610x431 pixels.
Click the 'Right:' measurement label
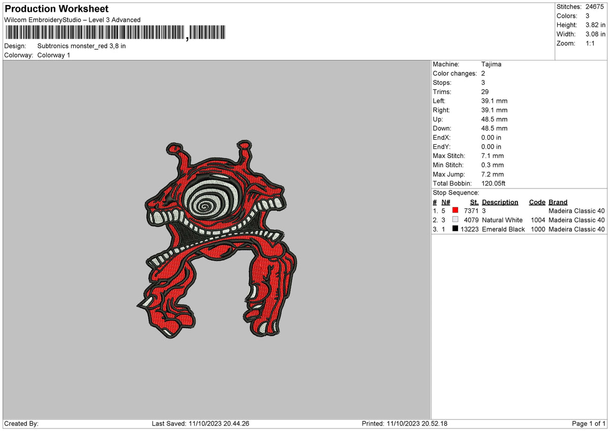tap(441, 110)
